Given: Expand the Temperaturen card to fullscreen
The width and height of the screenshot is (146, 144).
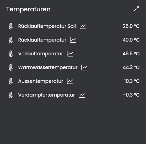Looking at the screenshot, I should [x=136, y=9].
